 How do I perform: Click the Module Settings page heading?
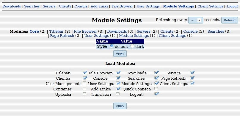coord(117,20)
